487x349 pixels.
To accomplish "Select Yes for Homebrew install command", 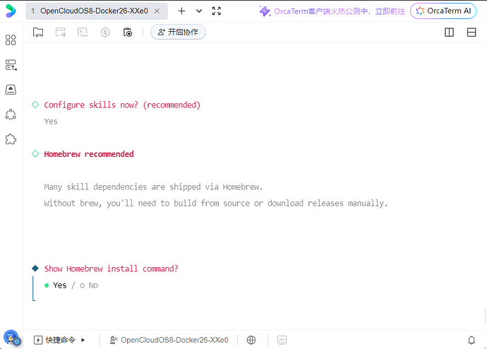I will (x=56, y=285).
